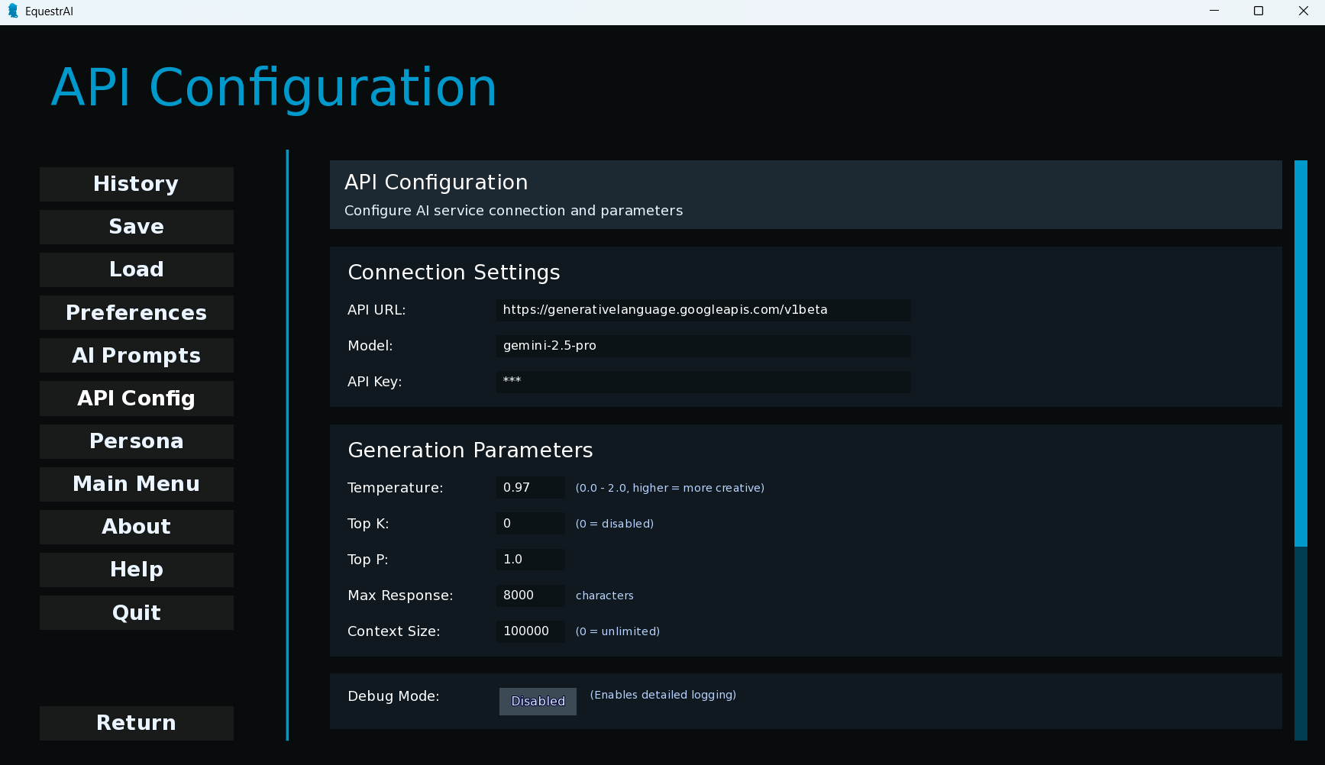Click the 'API Key:' label
Screen dimensions: 1325x765
click(x=374, y=382)
